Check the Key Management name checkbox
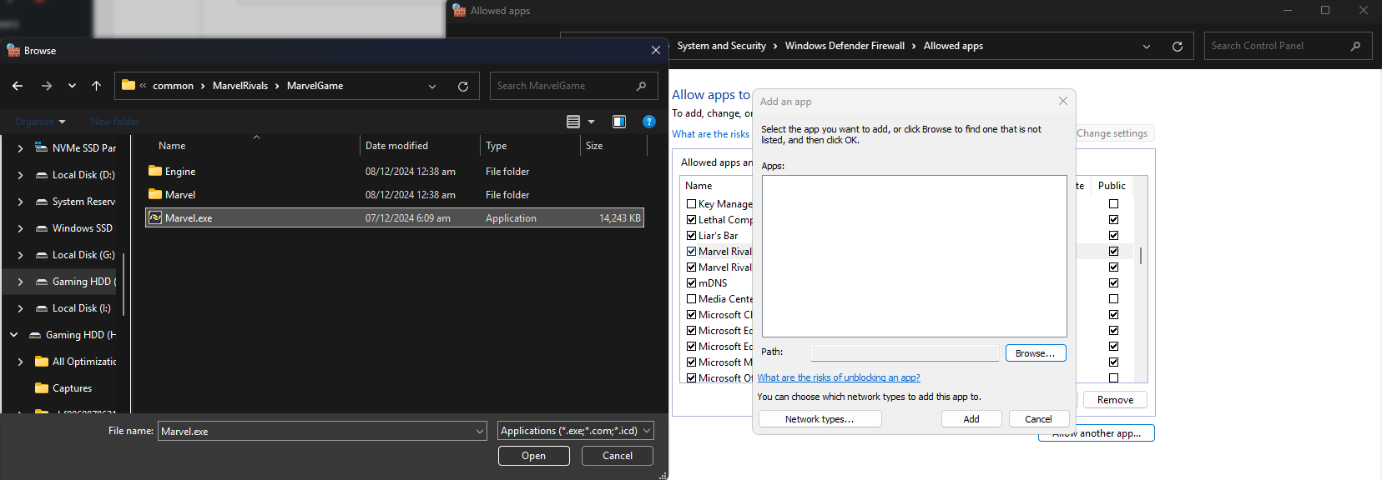The image size is (1382, 480). tap(691, 204)
